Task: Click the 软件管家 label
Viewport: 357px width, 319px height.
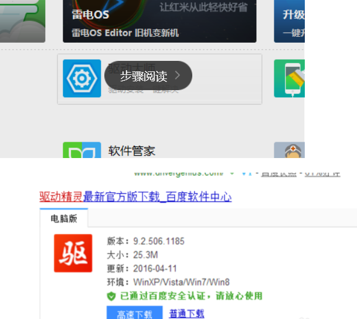Action: 131,151
